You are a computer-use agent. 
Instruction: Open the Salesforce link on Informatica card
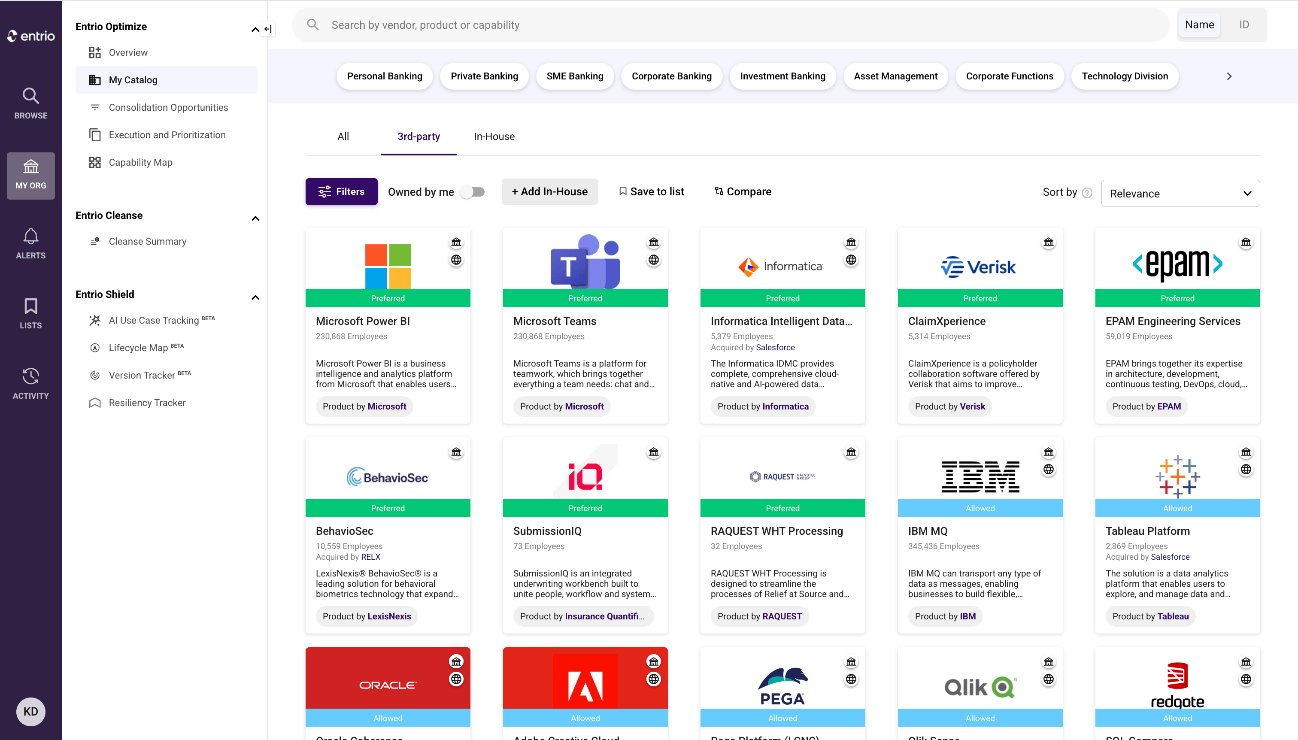pyautogui.click(x=775, y=347)
